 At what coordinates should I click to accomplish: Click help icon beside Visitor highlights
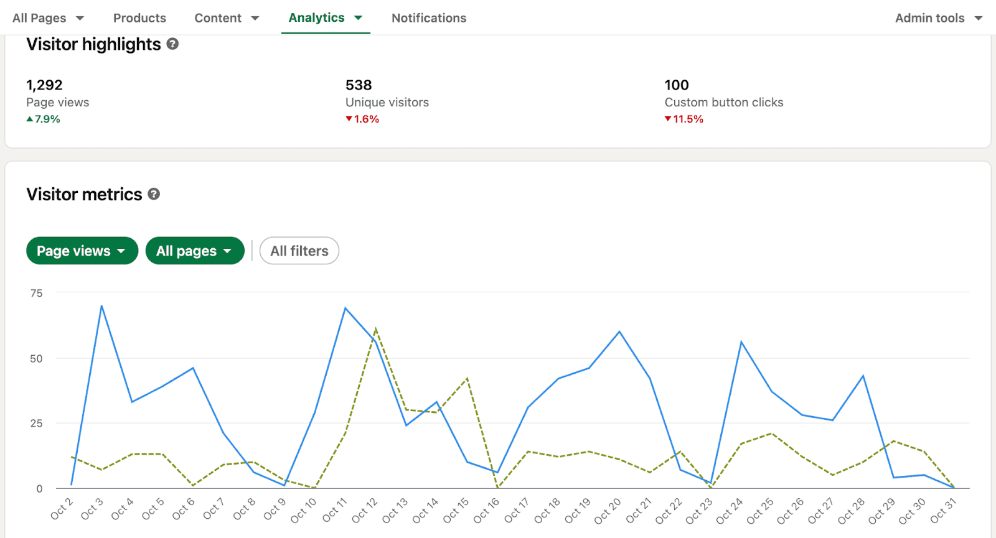[173, 44]
